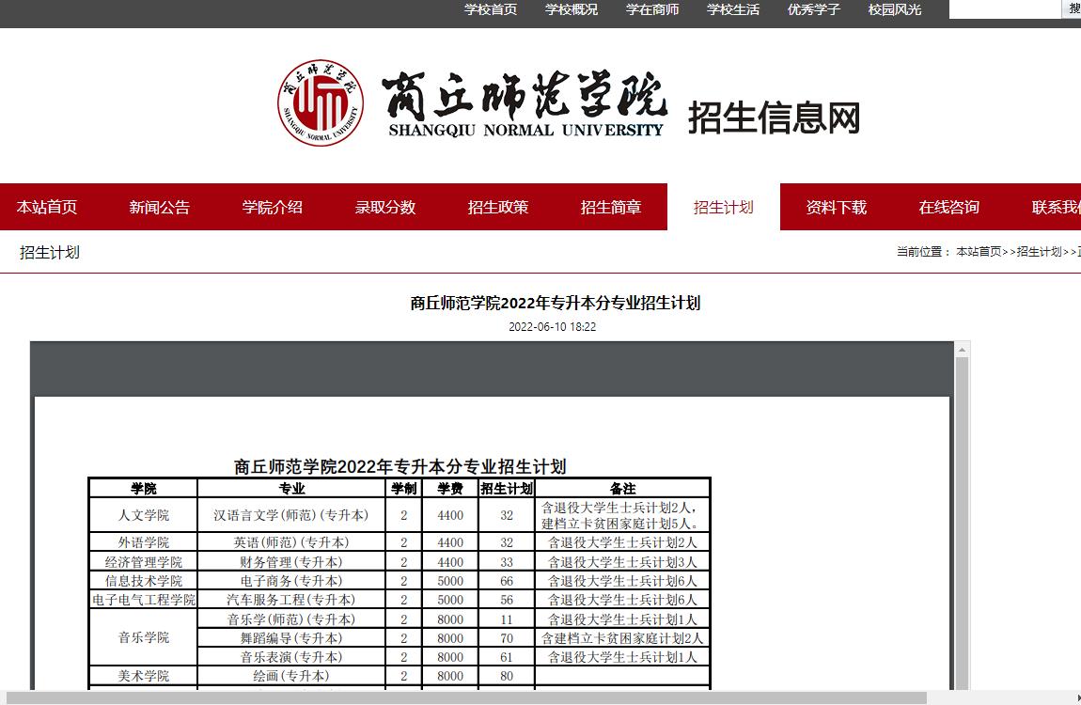Open 学在商师 in top bar
Image resolution: width=1081 pixels, height=705 pixels.
(652, 9)
